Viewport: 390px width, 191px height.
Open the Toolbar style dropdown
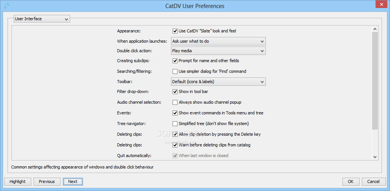coord(218,82)
